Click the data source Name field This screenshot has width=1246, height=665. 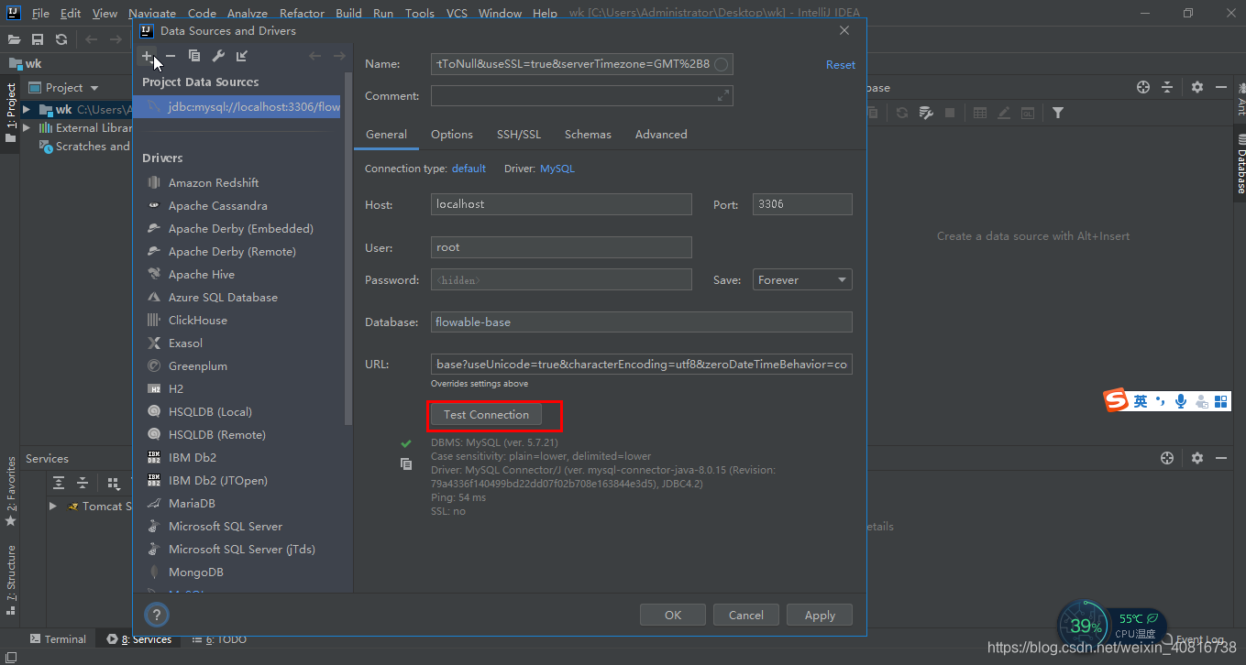(x=582, y=64)
